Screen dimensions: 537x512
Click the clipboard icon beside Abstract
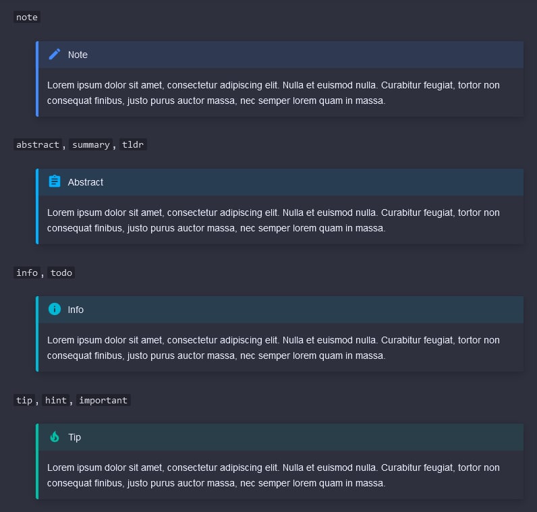55,181
